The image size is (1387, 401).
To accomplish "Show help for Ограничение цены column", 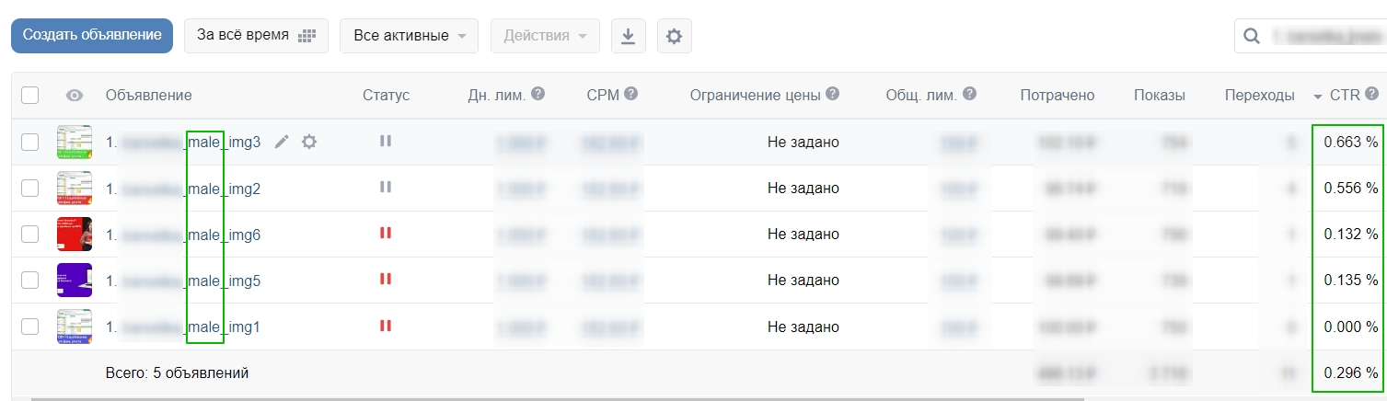I will tap(833, 94).
